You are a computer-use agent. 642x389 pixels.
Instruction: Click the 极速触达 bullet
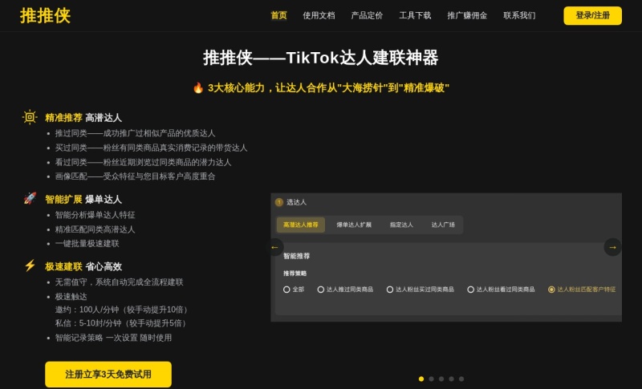click(71, 297)
